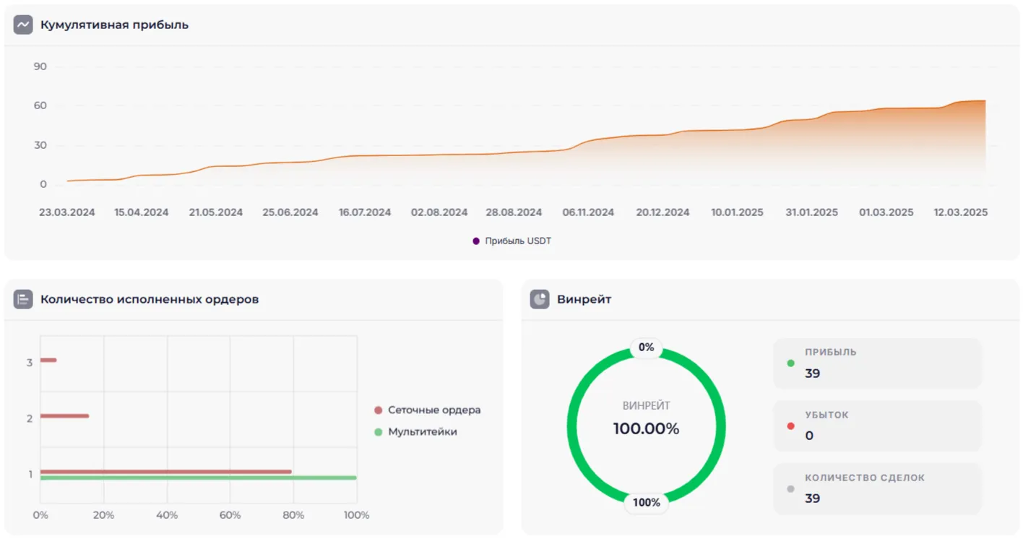Viewport: 1023px width, 539px height.
Task: Click the Винрейт pie chart icon
Action: point(540,299)
